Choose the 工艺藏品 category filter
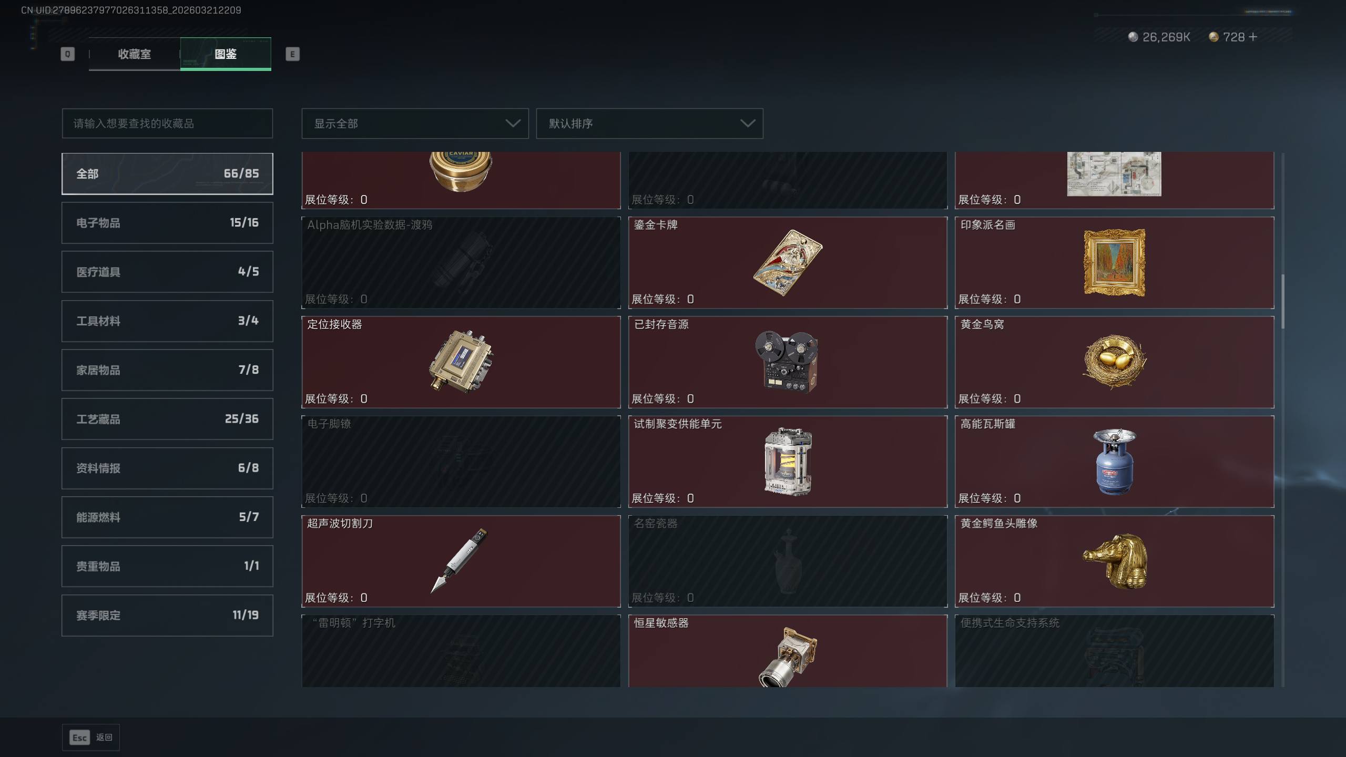The image size is (1346, 757). pos(167,419)
